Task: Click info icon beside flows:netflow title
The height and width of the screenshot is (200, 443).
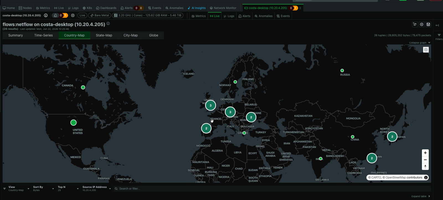Action: pyautogui.click(x=108, y=23)
